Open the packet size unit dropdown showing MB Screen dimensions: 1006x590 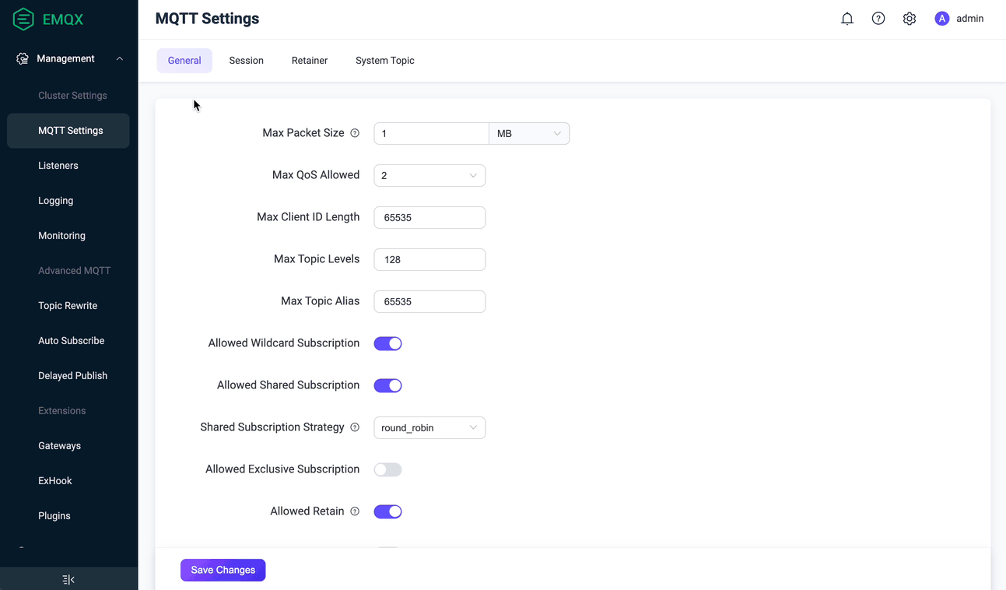[529, 133]
